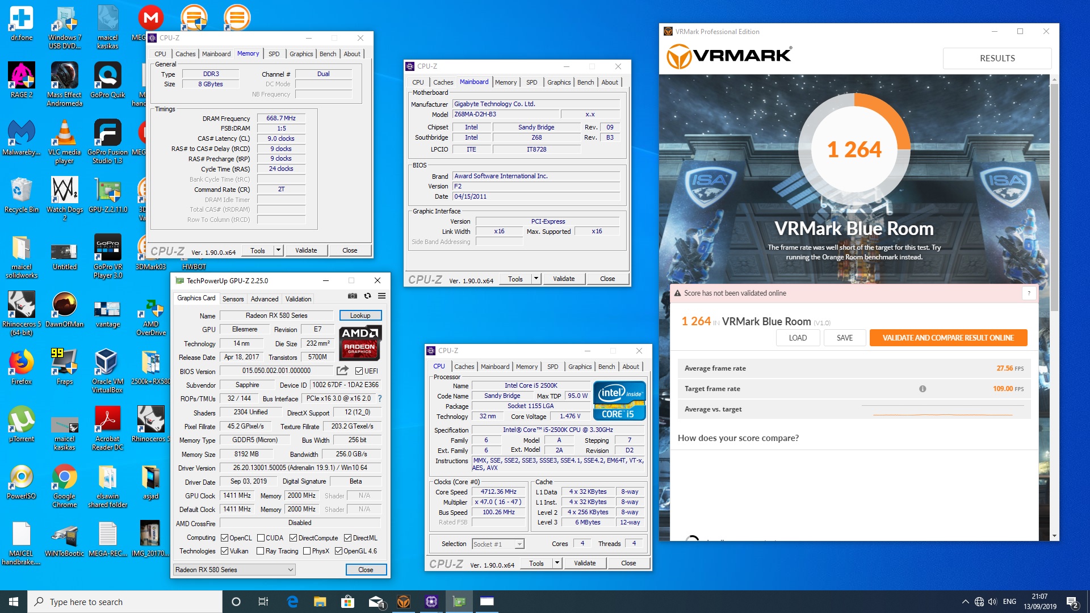Click the target frame rate info icon
This screenshot has width=1090, height=613.
(923, 389)
